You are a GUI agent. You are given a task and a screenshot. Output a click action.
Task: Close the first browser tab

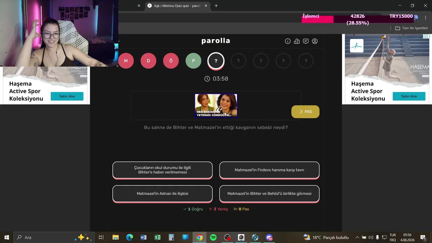139,6
